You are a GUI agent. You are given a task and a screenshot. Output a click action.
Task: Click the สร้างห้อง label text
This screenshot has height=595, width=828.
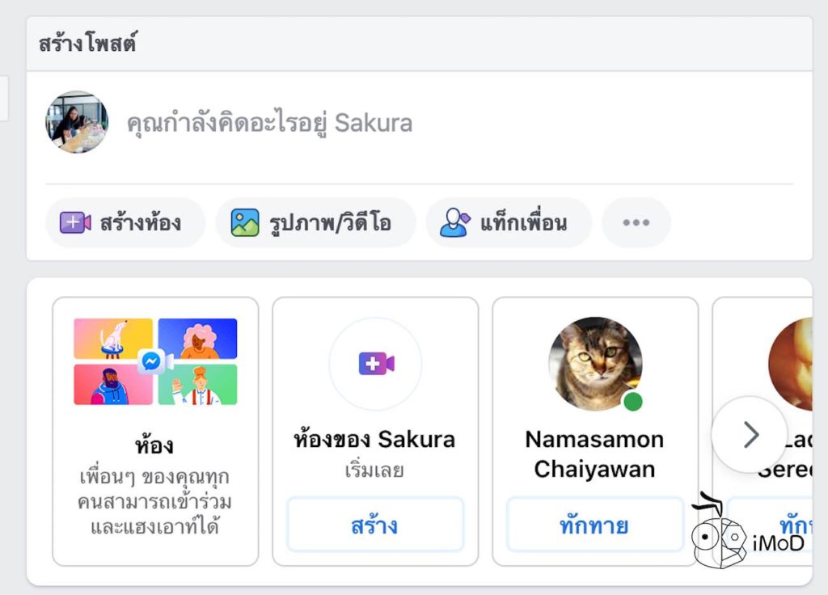coord(140,222)
